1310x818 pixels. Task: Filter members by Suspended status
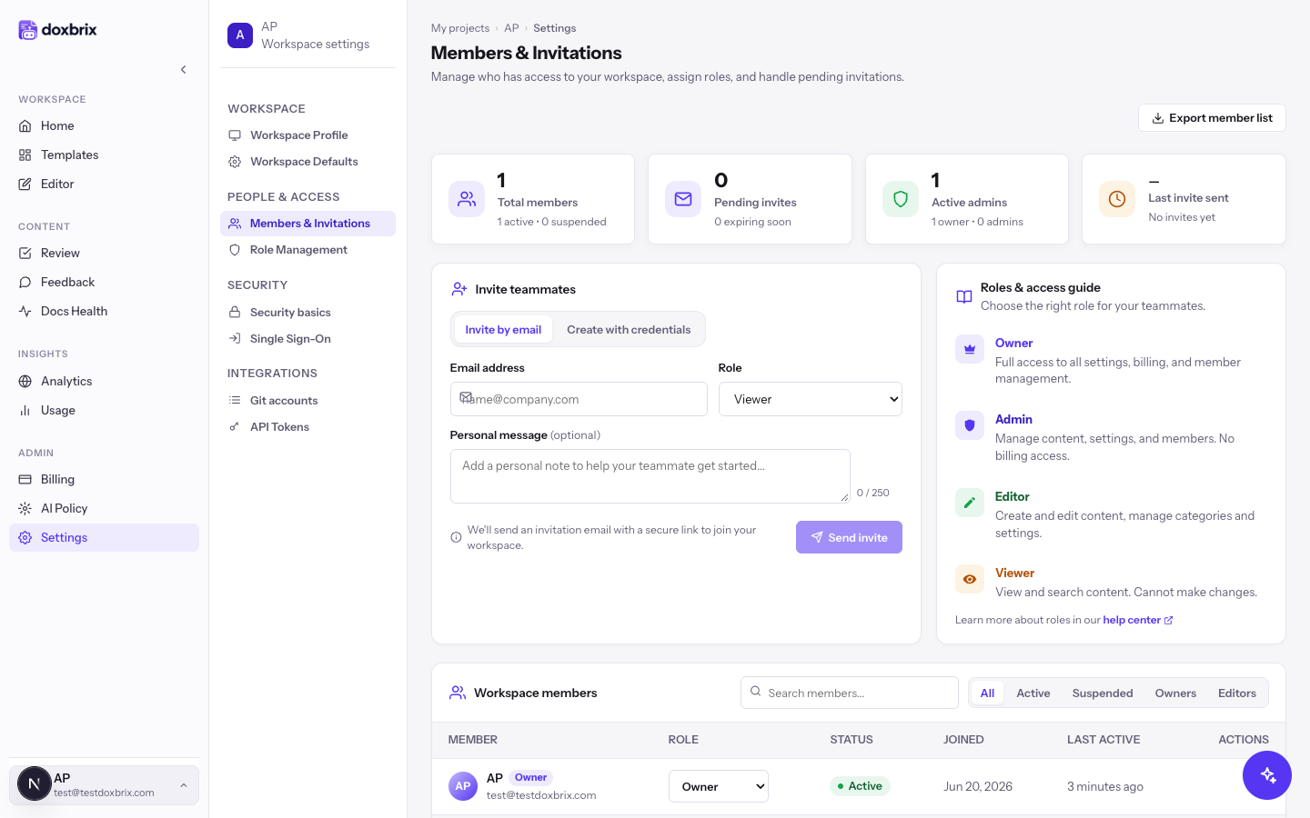point(1103,693)
